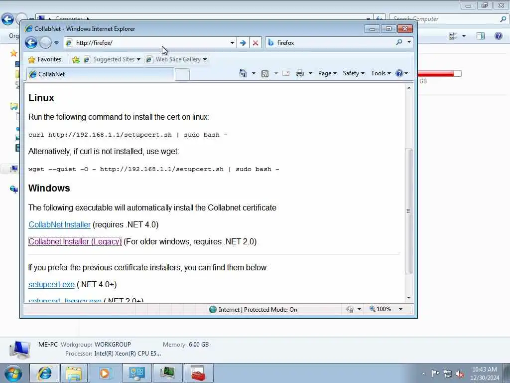510x383 pixels.
Task: Open Windows Media Player taskbar icon
Action: point(105,373)
